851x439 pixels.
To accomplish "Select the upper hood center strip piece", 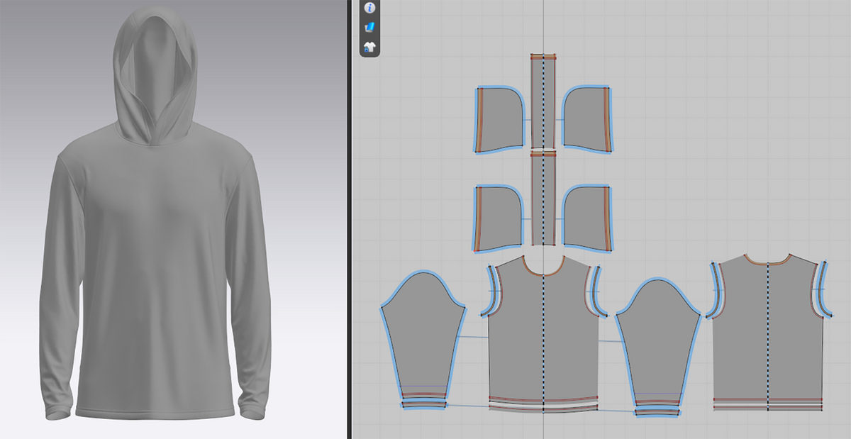I will (543, 103).
